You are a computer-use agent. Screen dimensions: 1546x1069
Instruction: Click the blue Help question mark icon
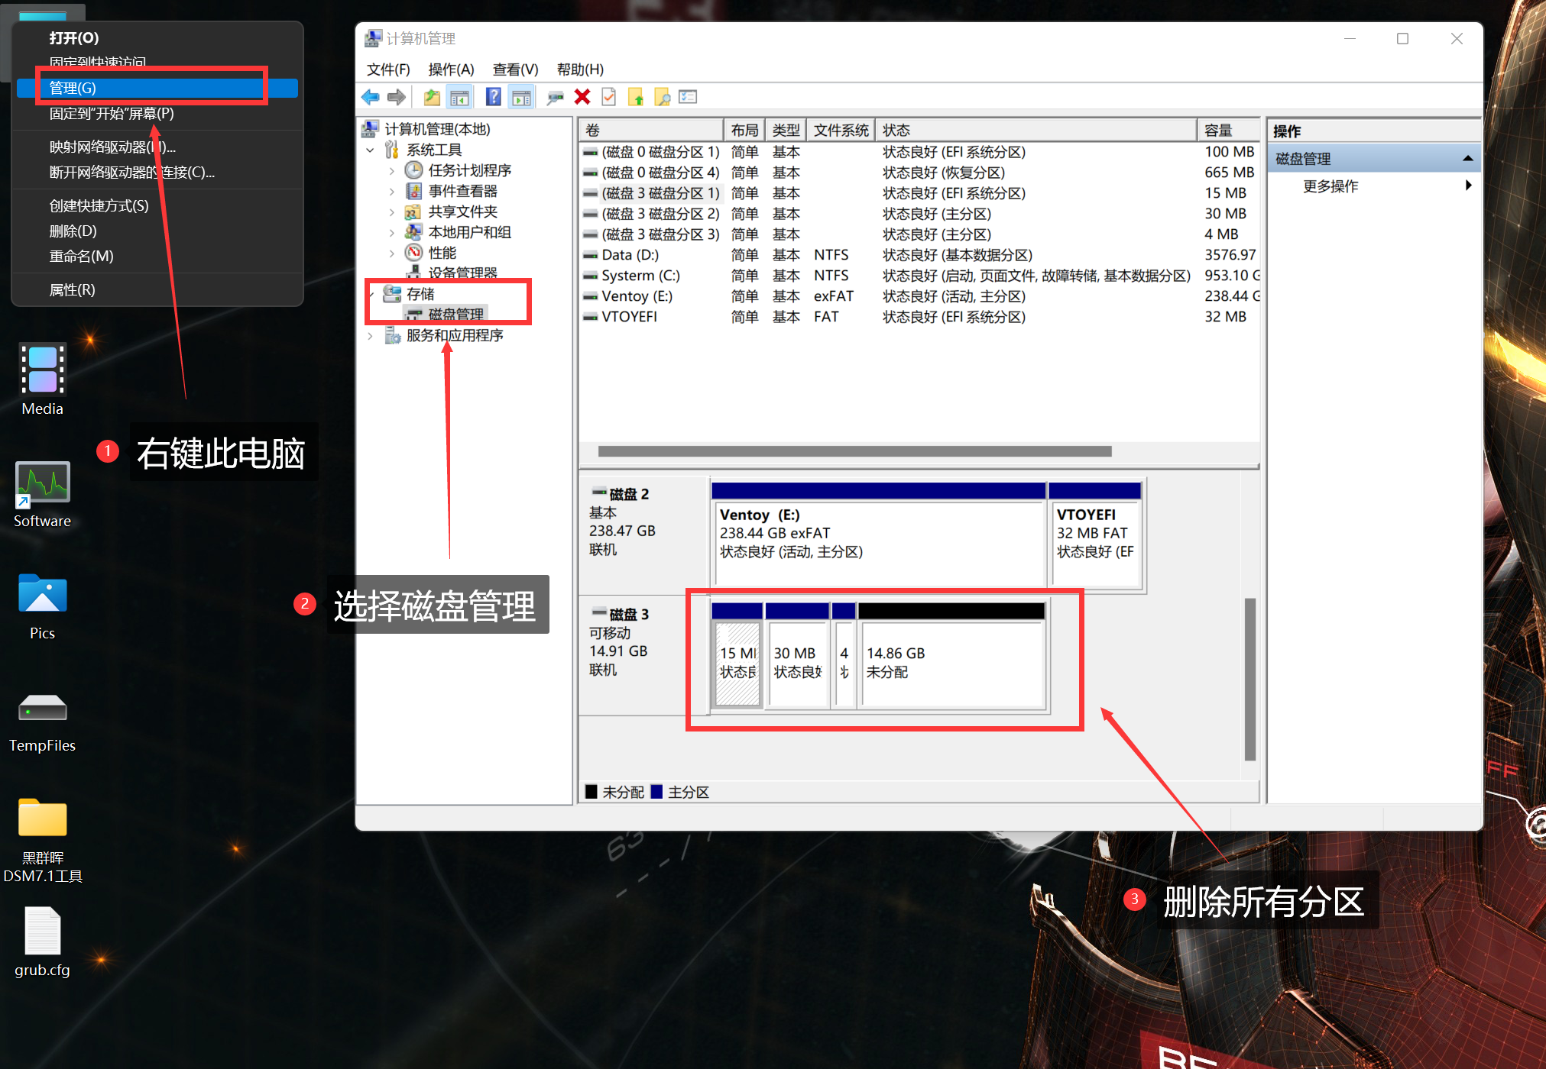pos(494,97)
